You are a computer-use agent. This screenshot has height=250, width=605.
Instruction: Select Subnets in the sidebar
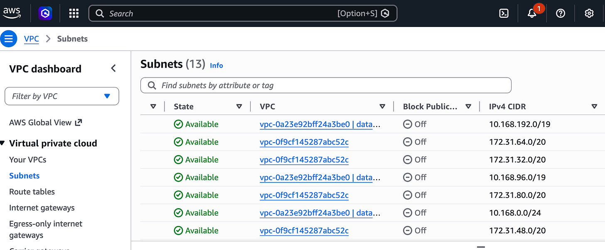25,176
